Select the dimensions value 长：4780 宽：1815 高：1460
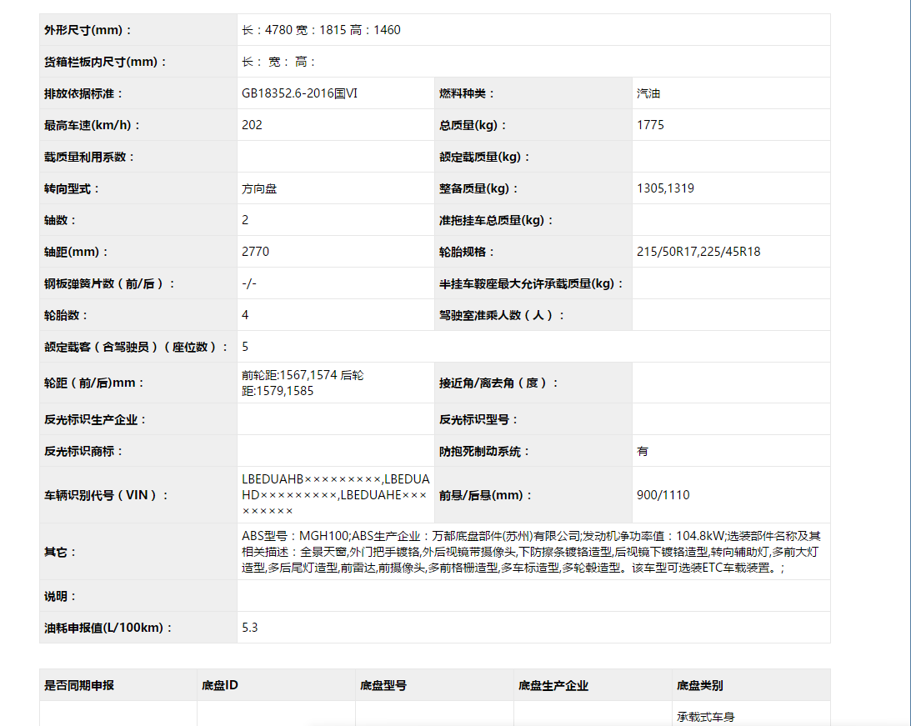This screenshot has width=911, height=726. pyautogui.click(x=321, y=30)
